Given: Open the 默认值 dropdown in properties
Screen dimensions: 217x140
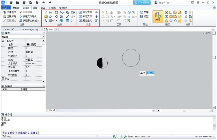Looking at the screenshot, I should coord(43,37).
